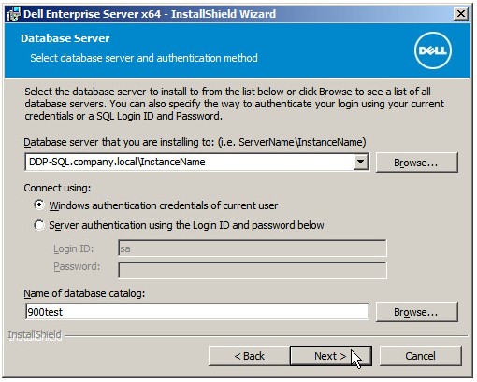Screen dimensions: 477x382
Task: Close the InstallShield Wizard window
Action: pyautogui.click(x=461, y=14)
